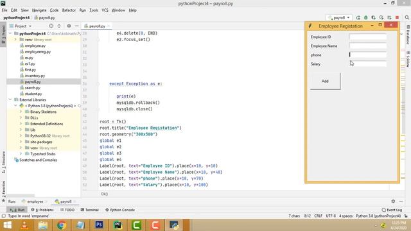Open employee.py in the project tree

tap(35, 46)
